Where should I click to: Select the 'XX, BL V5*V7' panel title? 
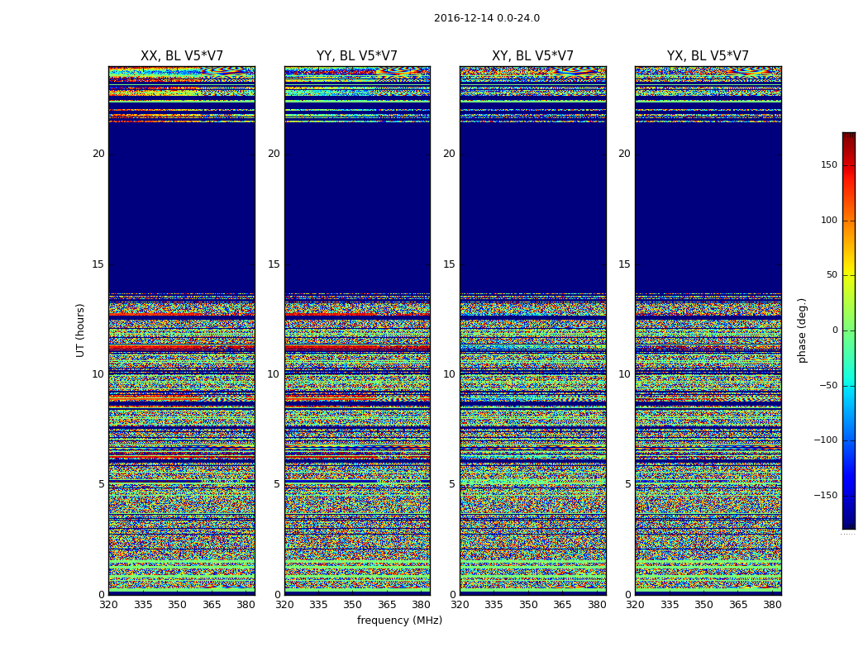point(182,56)
